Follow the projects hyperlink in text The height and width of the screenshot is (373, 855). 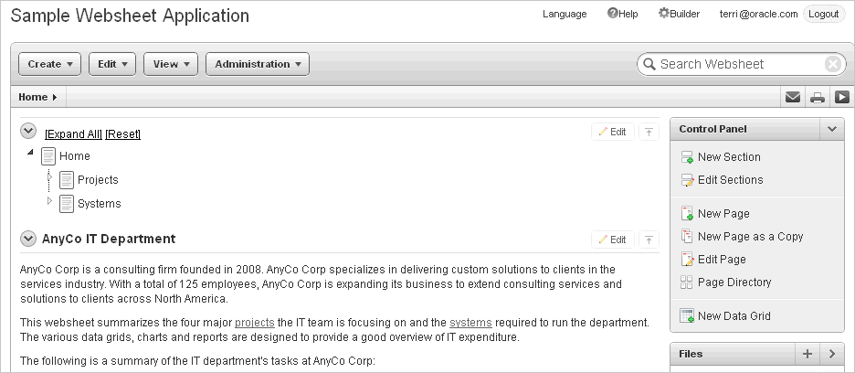pos(255,323)
